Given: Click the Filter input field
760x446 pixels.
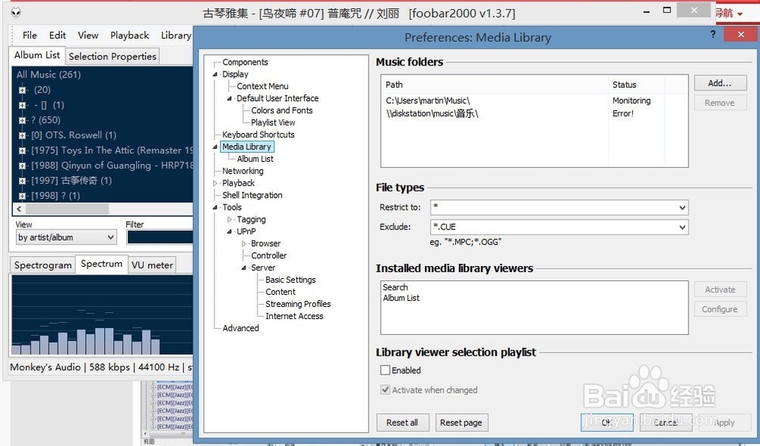Looking at the screenshot, I should (x=160, y=237).
